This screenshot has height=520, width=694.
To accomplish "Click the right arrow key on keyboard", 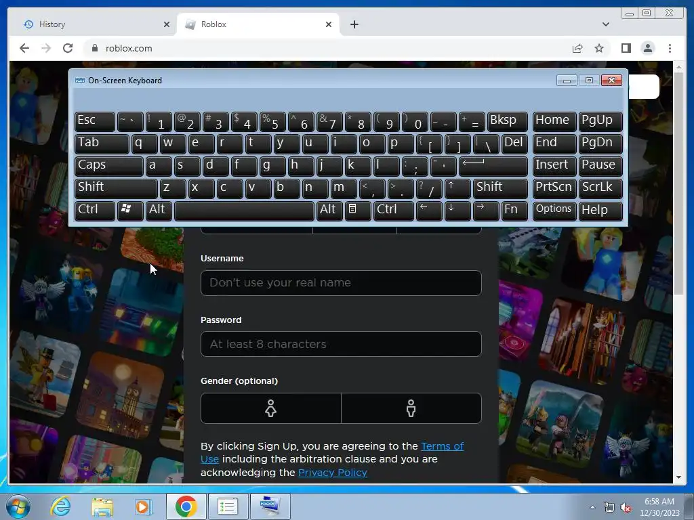I will tap(485, 211).
